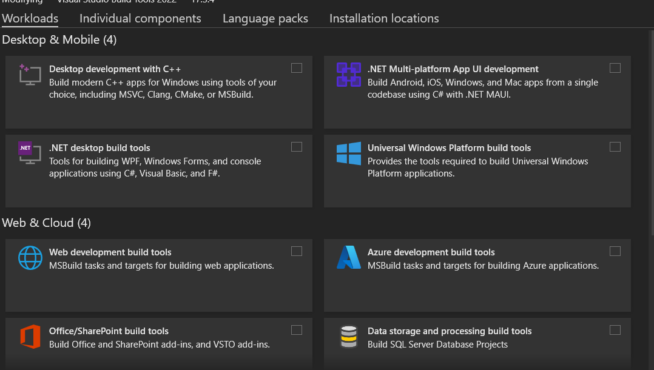The image size is (654, 370).
Task: Click 'Build Office and SharePoint add-ins' description
Action: coord(160,344)
